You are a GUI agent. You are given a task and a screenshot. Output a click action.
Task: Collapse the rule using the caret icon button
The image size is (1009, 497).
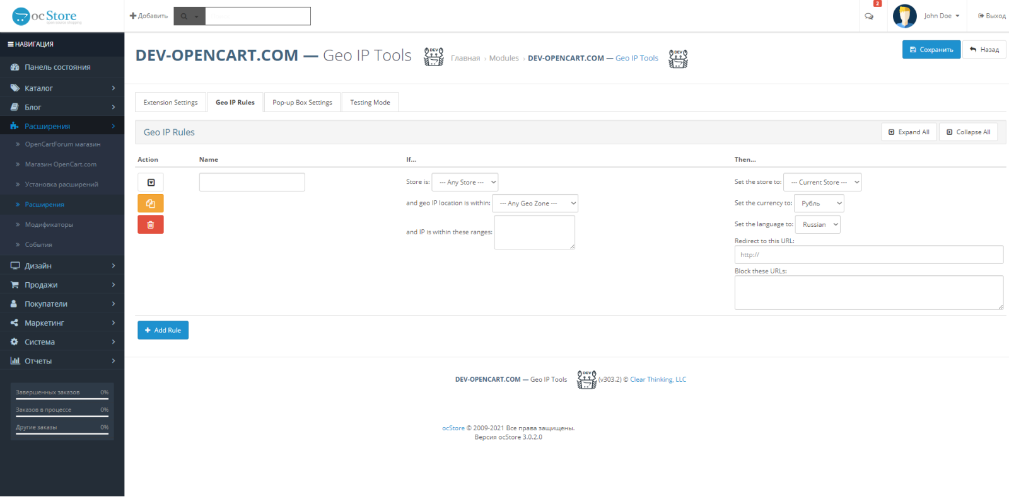click(x=151, y=183)
